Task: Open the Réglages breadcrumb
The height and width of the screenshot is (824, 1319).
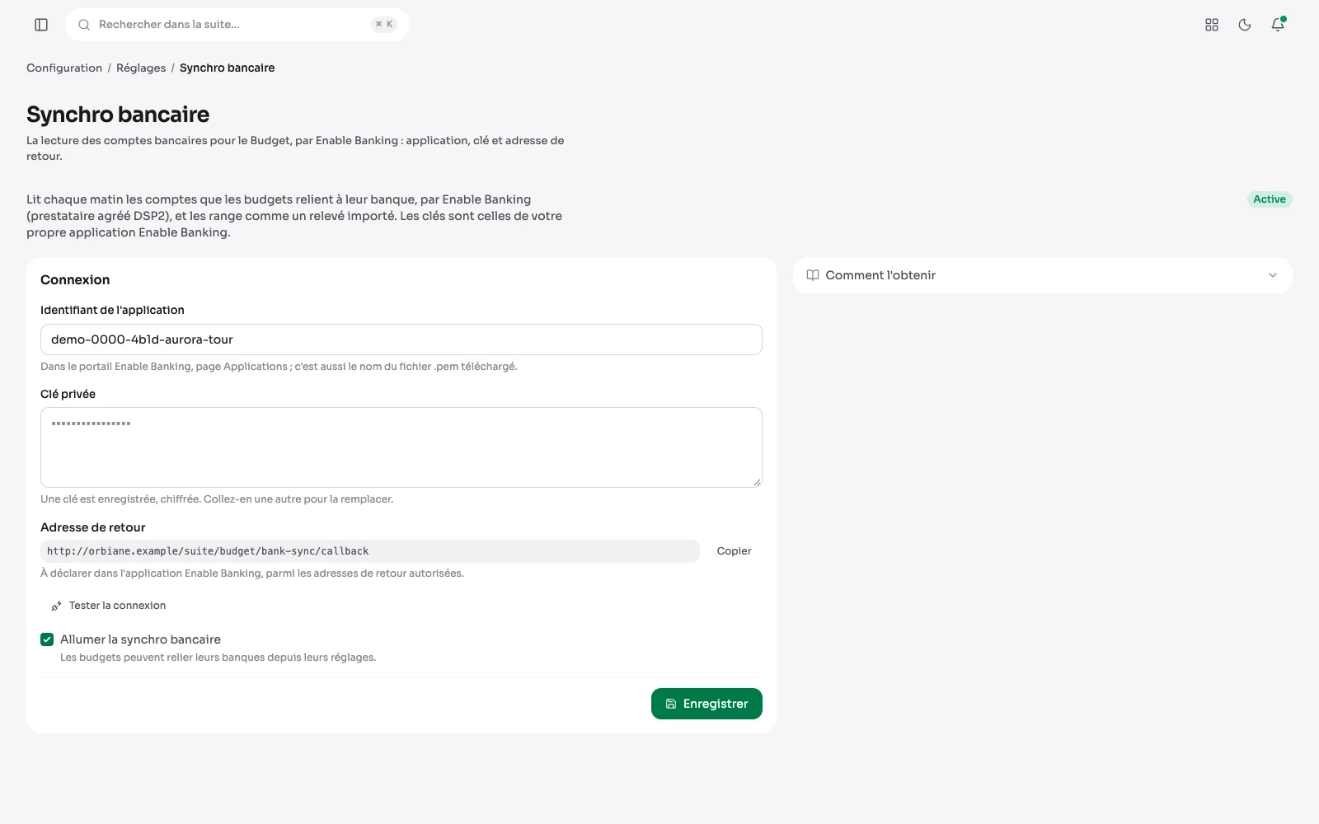Action: point(141,68)
